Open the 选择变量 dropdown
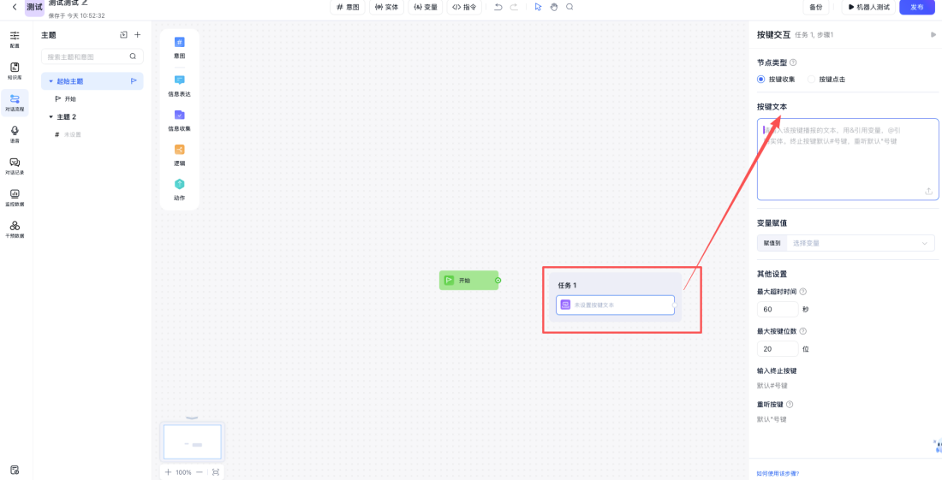Screen dimensions: 942x480 [x=859, y=243]
